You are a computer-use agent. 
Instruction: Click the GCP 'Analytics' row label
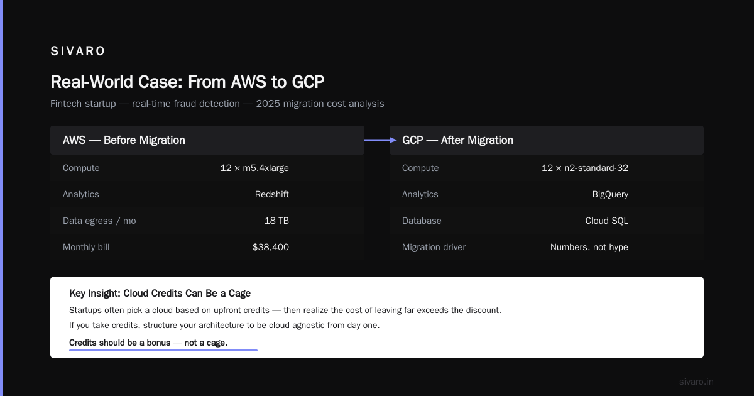tap(420, 194)
